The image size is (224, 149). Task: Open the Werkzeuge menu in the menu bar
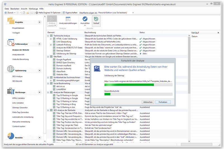[x=33, y=9]
